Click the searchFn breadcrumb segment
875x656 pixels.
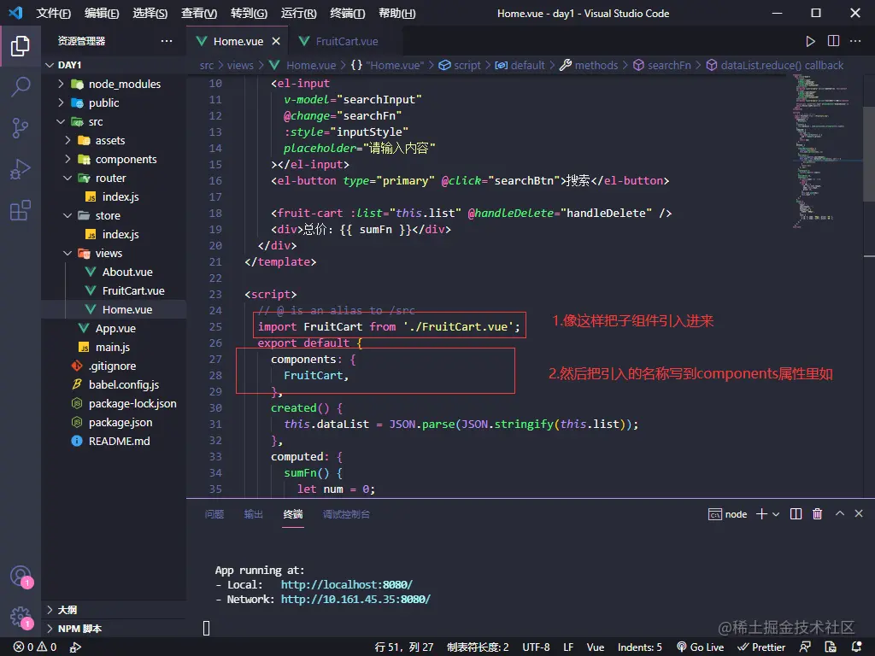(668, 65)
